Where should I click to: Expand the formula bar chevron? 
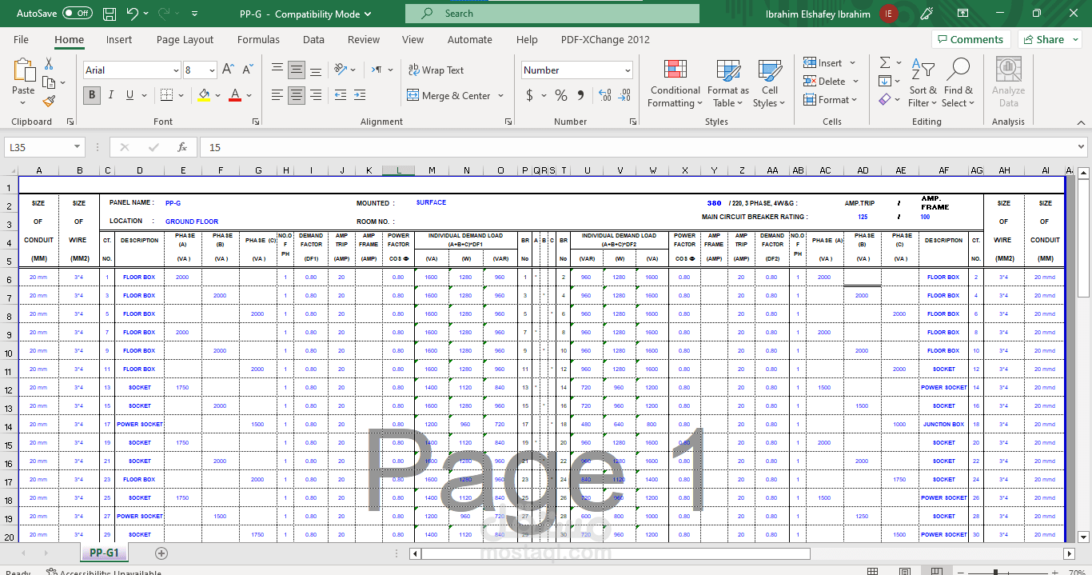(x=1081, y=147)
